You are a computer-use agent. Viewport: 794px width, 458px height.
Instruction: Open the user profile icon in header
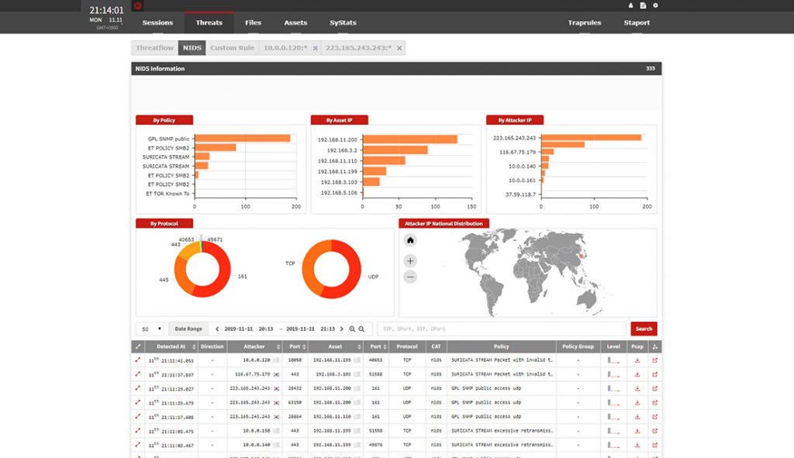pos(630,5)
